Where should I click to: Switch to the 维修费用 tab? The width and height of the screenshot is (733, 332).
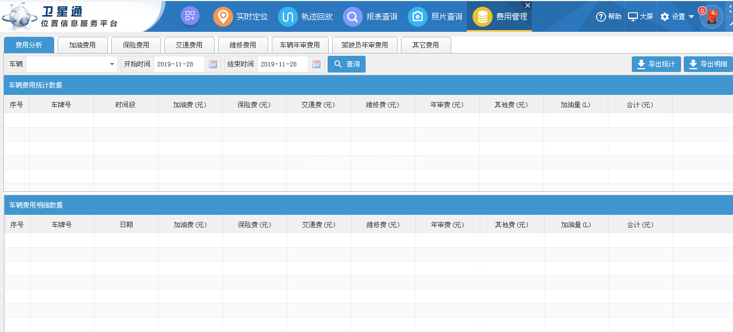(243, 45)
